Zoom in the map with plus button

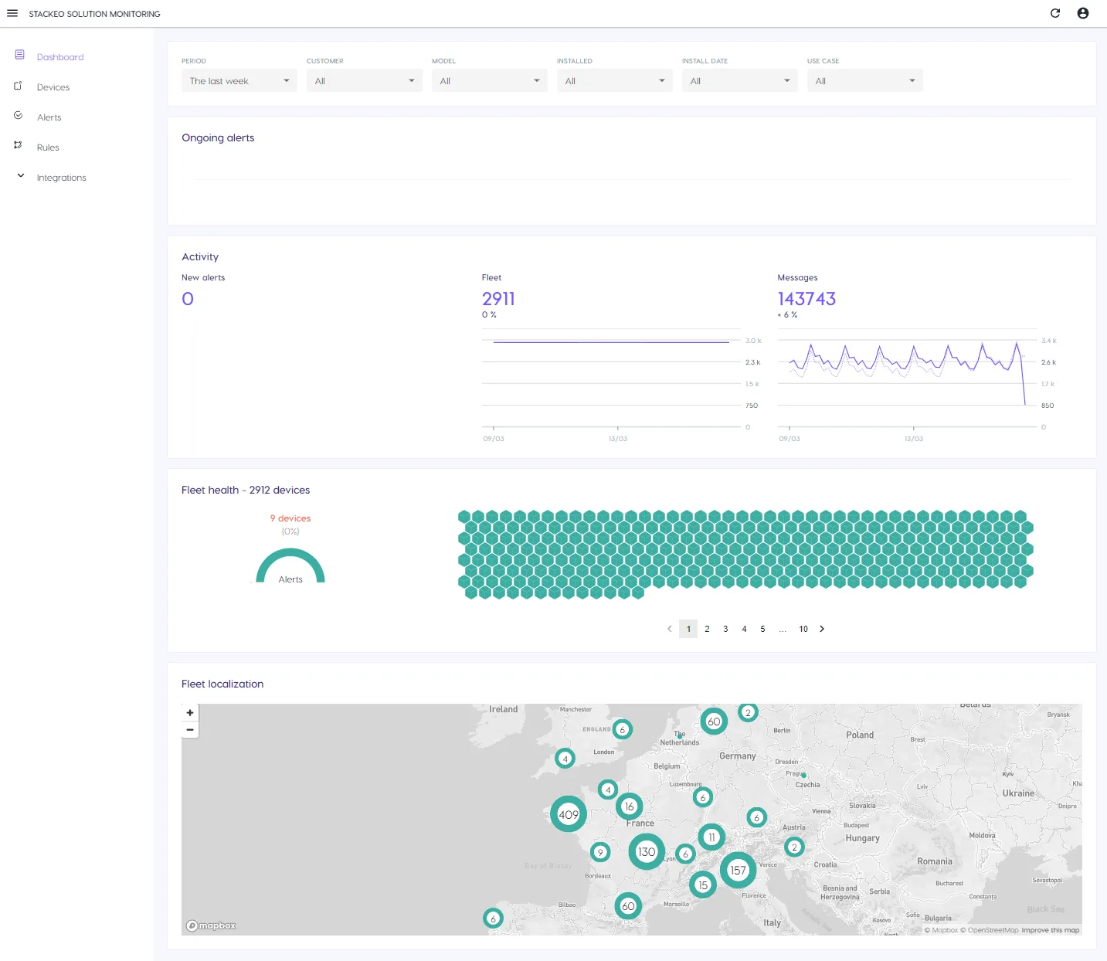[x=190, y=713]
